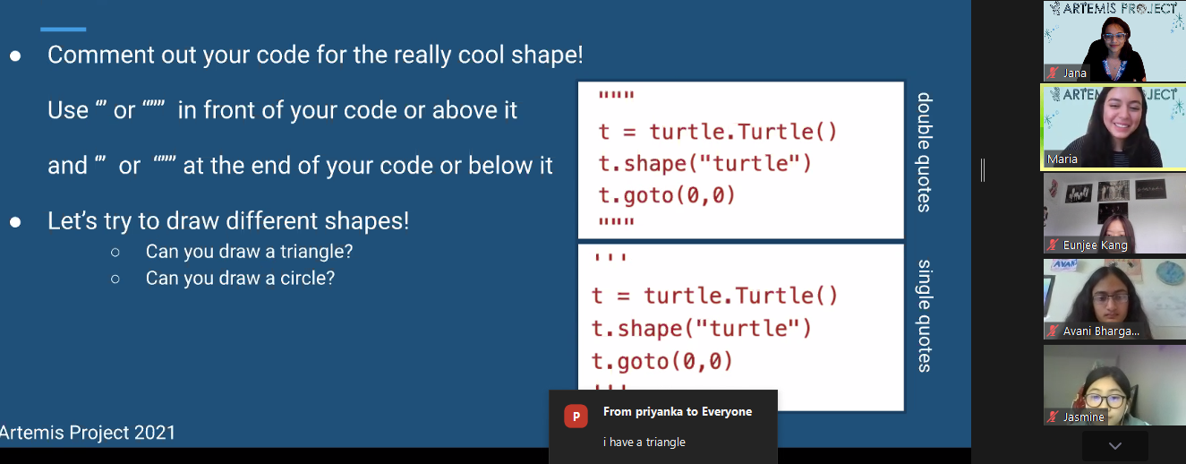
Task: Click 't.shape("turtle")' in single quotes example
Action: 702,329
